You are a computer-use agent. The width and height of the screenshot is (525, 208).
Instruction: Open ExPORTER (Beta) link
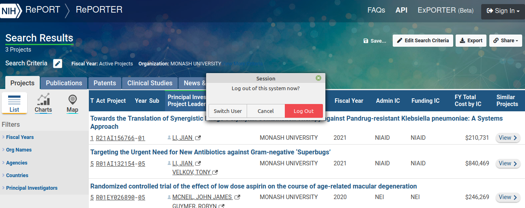(x=445, y=11)
